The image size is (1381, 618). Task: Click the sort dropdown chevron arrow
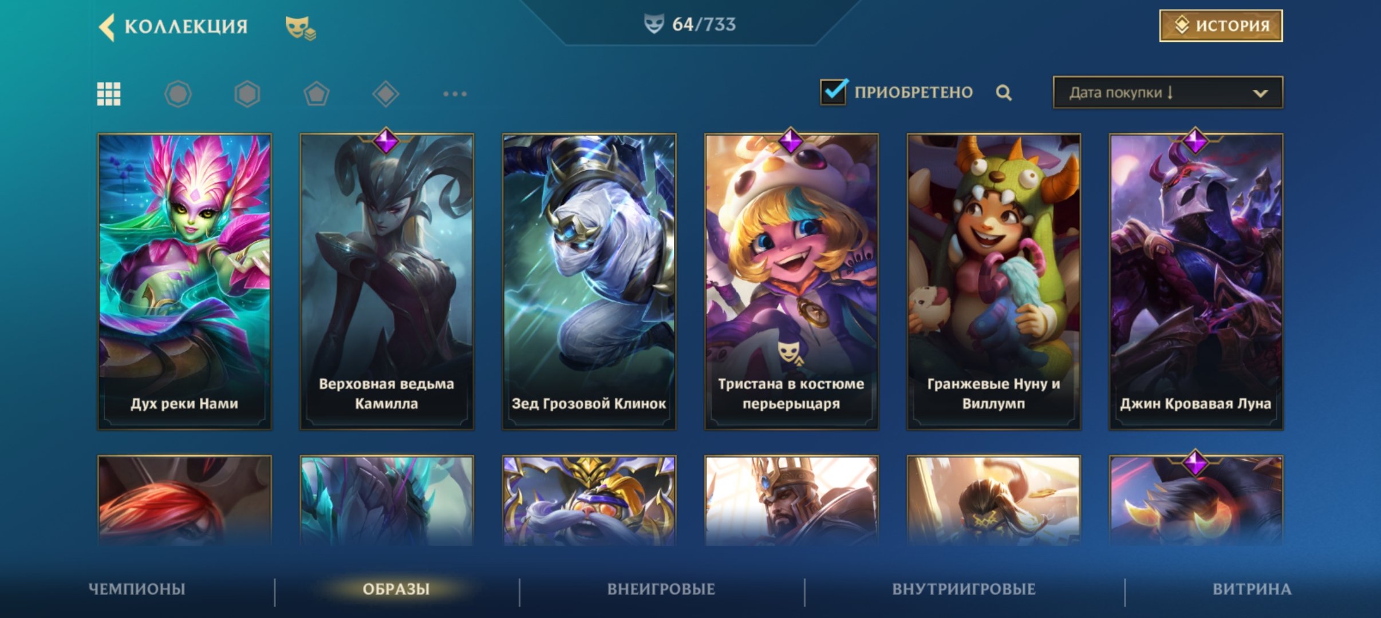(x=1260, y=93)
